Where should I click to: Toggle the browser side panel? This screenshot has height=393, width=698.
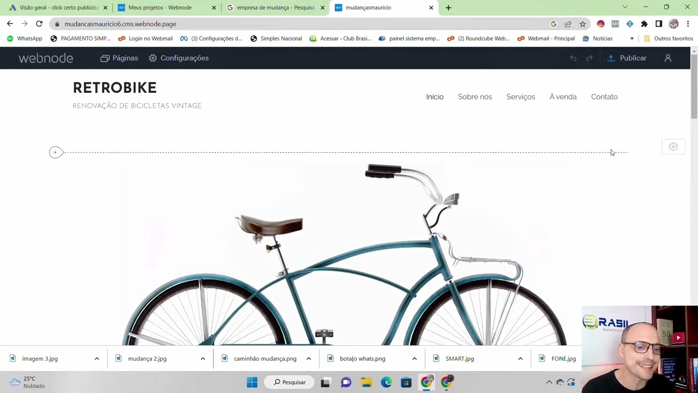tap(659, 24)
